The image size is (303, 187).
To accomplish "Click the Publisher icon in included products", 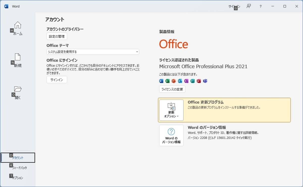I will [192, 81].
